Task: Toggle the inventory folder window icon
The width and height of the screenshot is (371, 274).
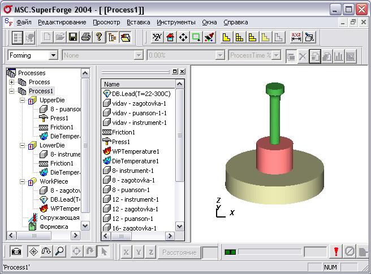Action: pos(125,37)
